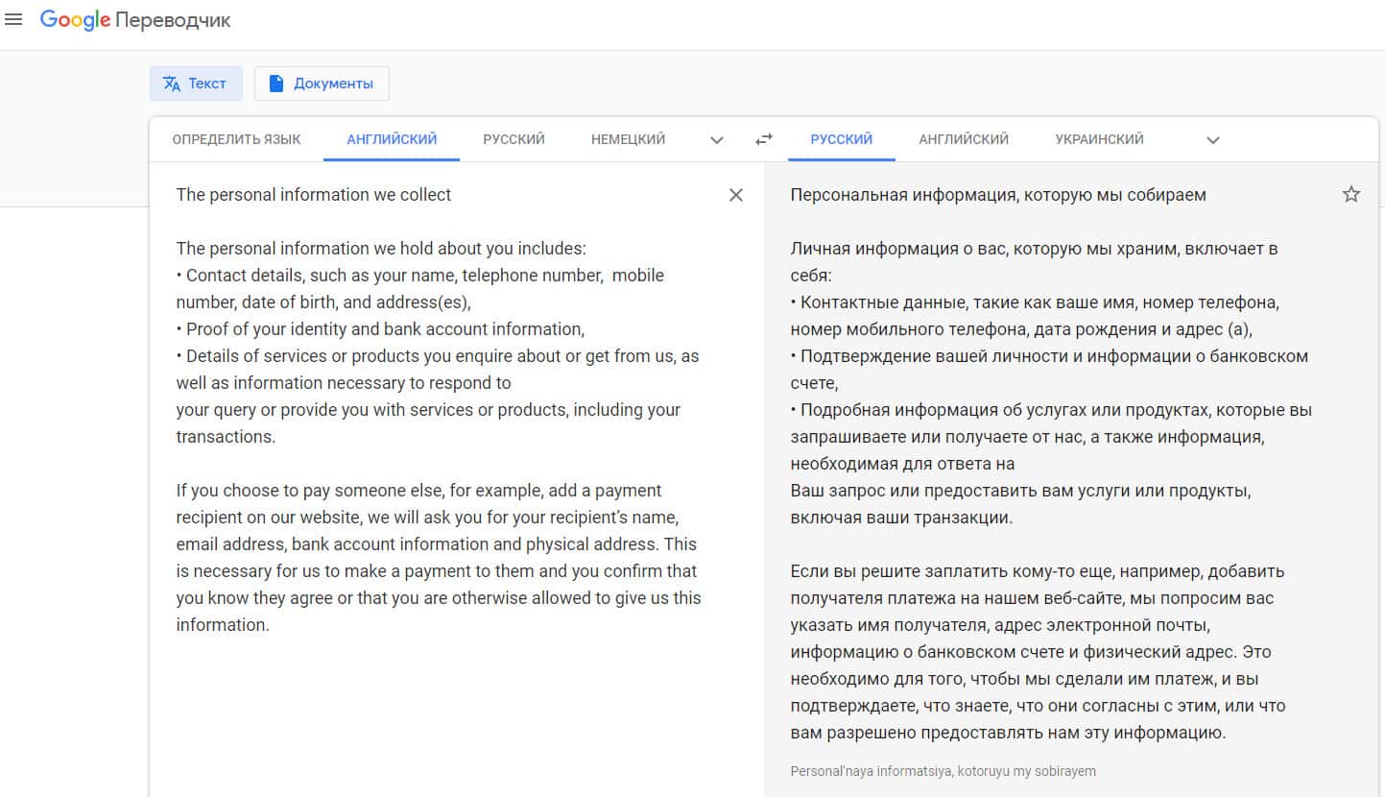The height and width of the screenshot is (797, 1385).
Task: Select Английский as source language
Action: (392, 139)
